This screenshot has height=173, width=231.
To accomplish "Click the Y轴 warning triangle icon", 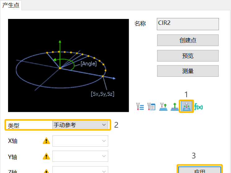I will [46, 156].
